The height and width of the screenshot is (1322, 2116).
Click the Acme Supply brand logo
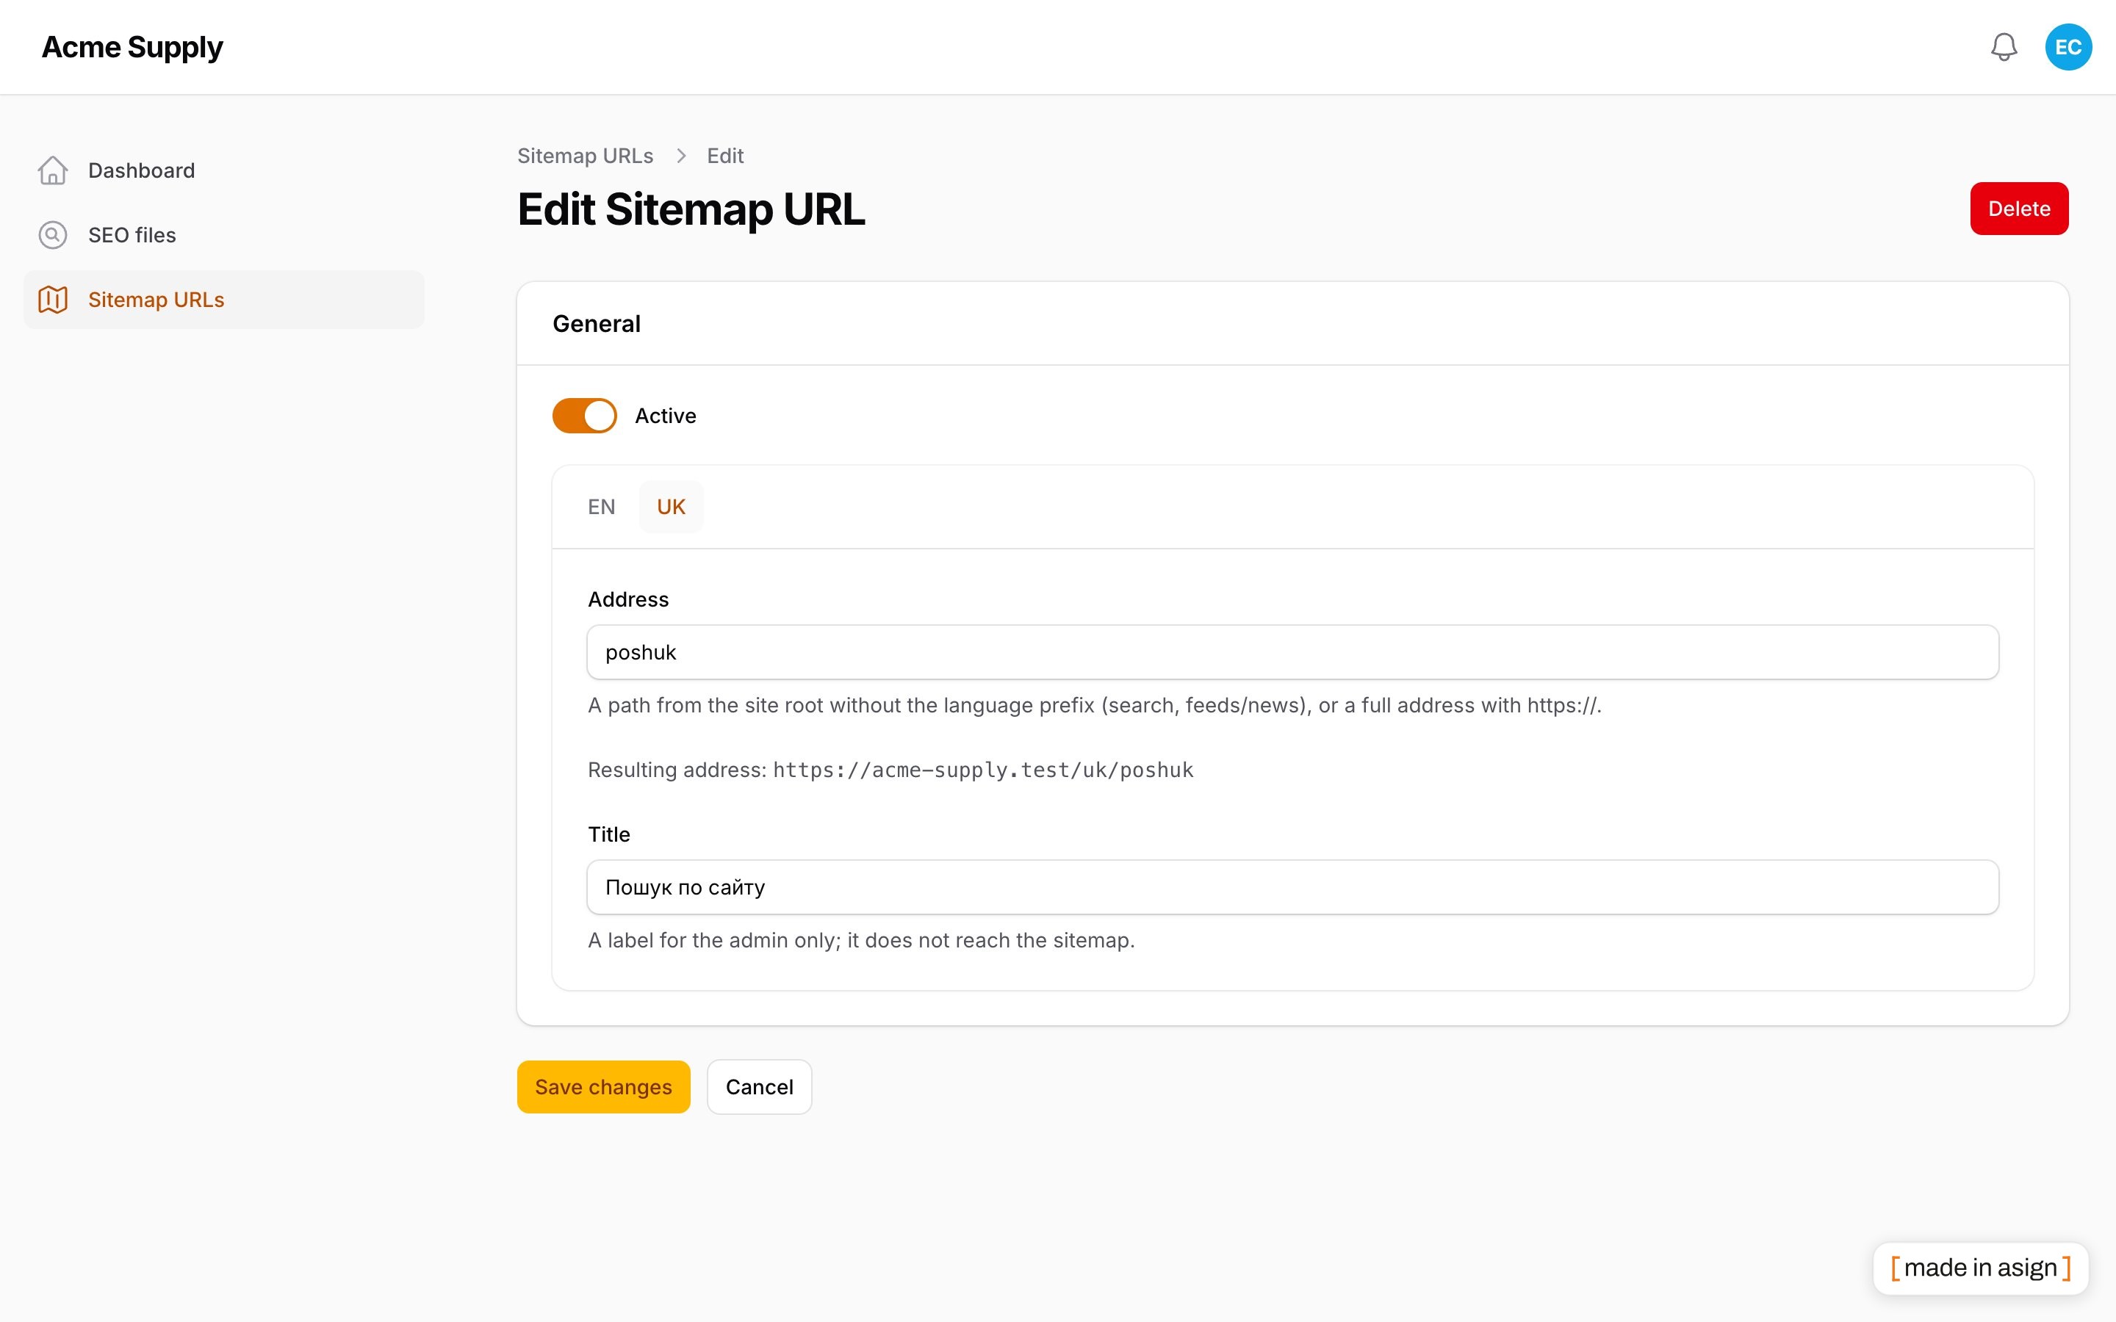coord(132,47)
